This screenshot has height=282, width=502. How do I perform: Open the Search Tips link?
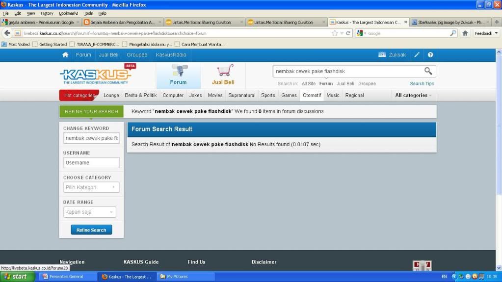422,83
